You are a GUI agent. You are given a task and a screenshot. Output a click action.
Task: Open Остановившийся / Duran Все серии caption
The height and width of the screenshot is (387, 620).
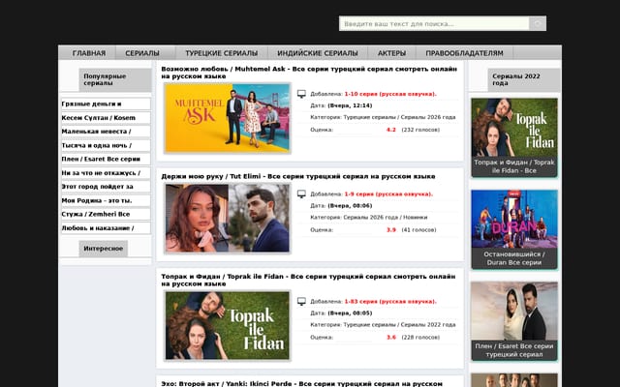(x=514, y=258)
